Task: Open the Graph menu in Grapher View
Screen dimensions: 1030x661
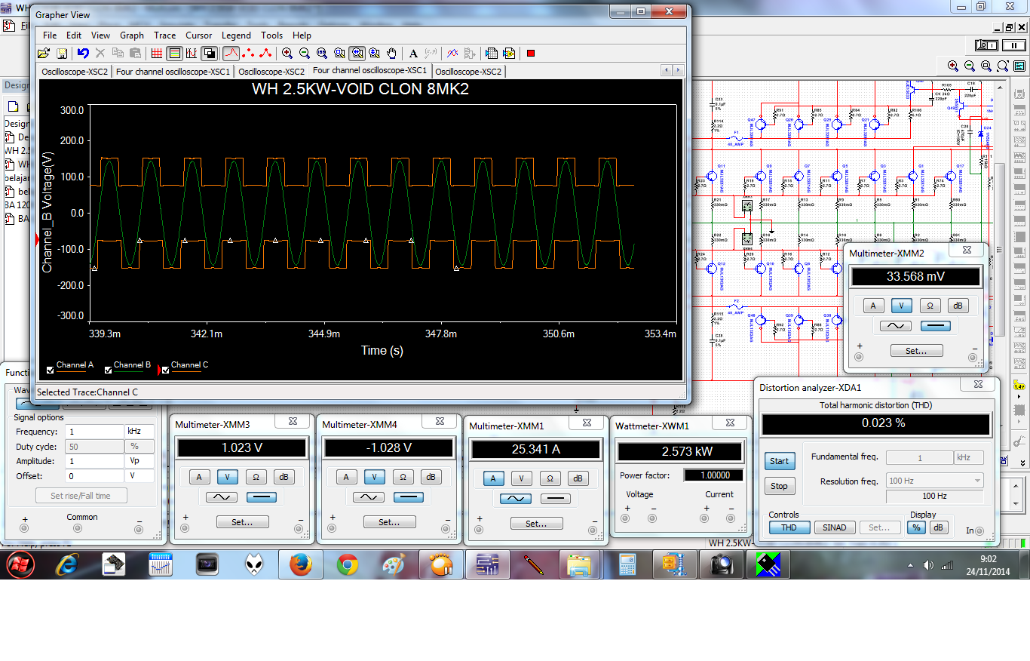Action: click(132, 35)
